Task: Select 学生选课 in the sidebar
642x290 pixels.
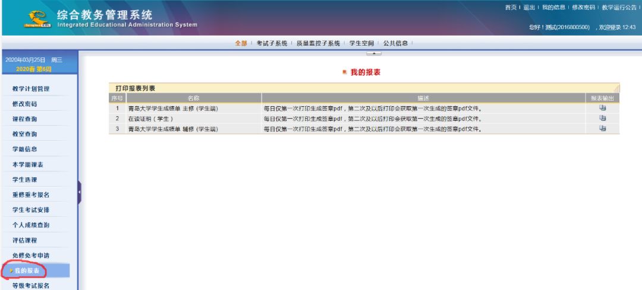Action: 24,180
